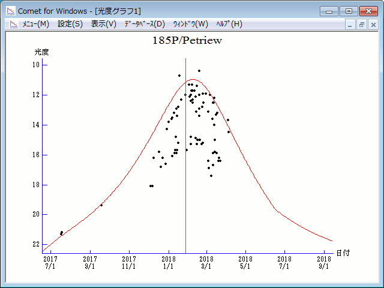
Task: Click the Comet for Windows title bar icon
Action: (x=11, y=10)
